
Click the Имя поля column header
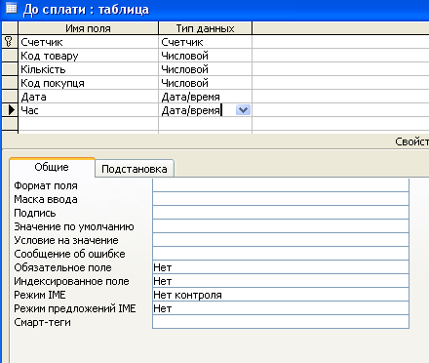(89, 28)
